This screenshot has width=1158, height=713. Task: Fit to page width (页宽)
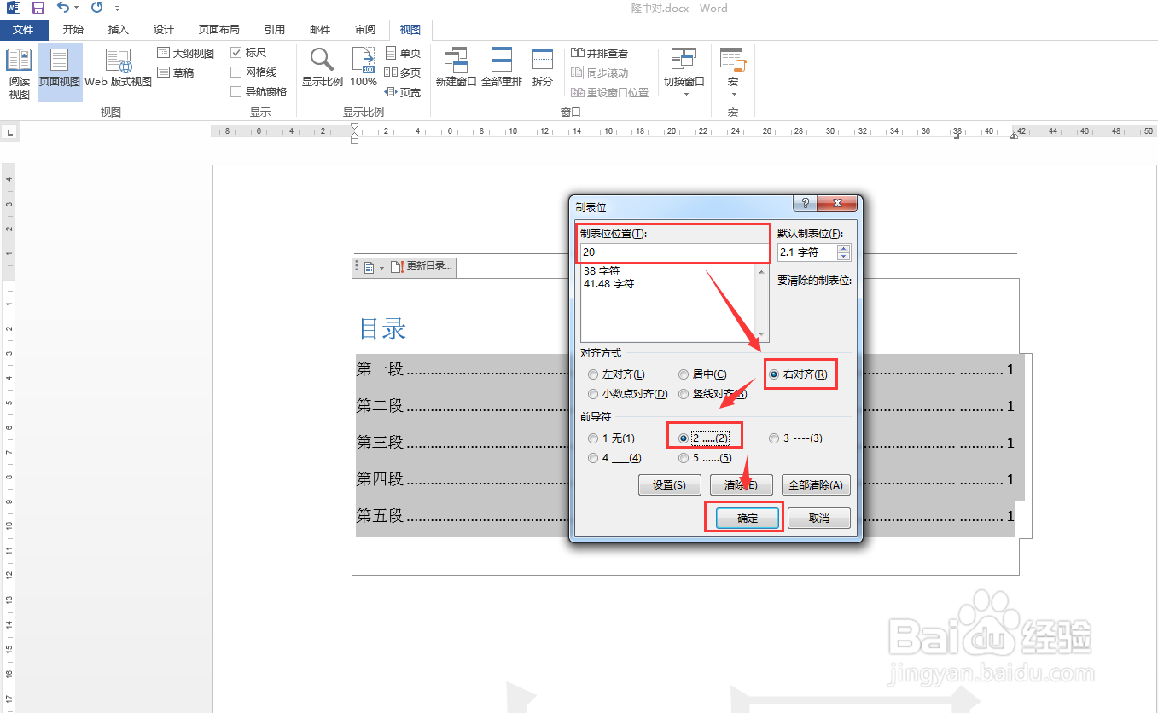coord(403,92)
